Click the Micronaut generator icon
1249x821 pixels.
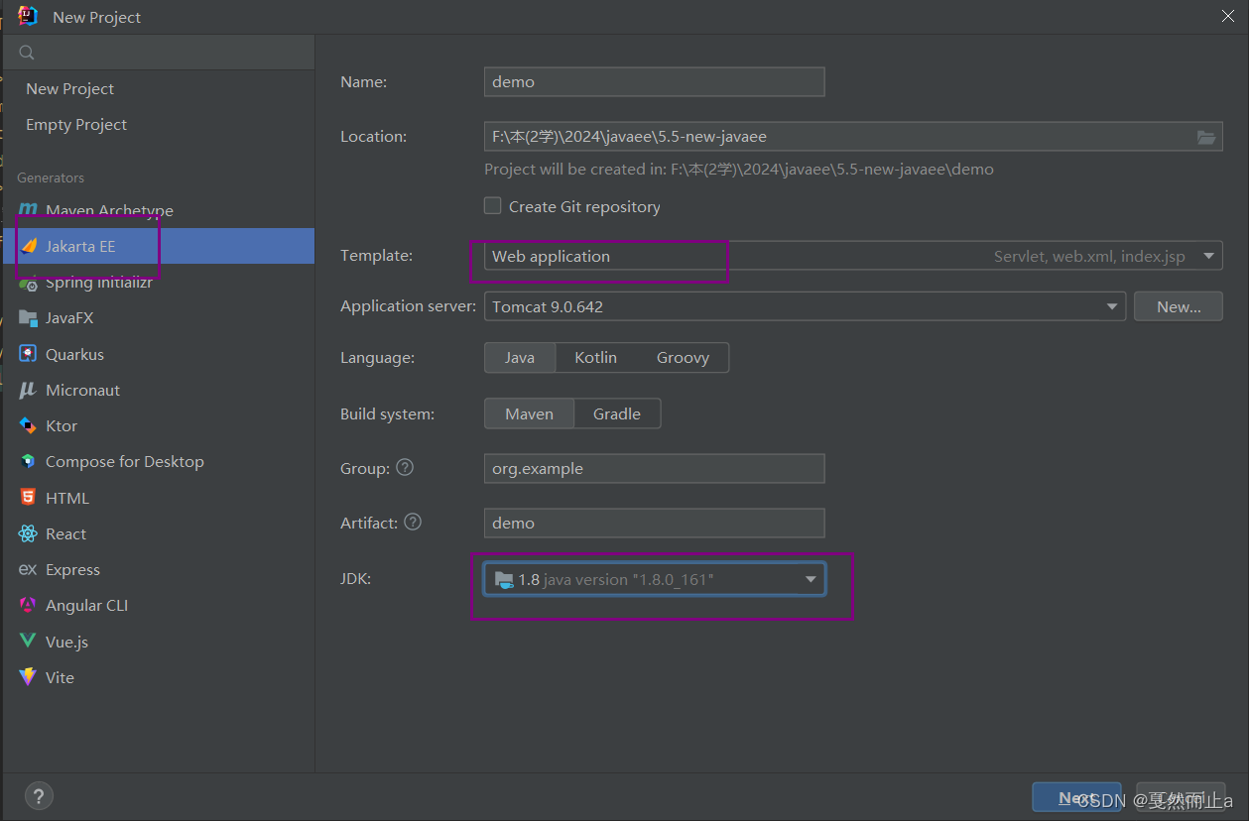(x=28, y=390)
